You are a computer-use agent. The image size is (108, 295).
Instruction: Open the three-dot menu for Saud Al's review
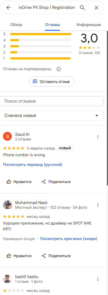click(98, 137)
